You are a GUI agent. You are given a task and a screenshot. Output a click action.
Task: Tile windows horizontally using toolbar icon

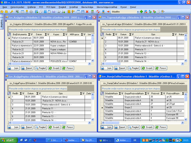[83, 12]
